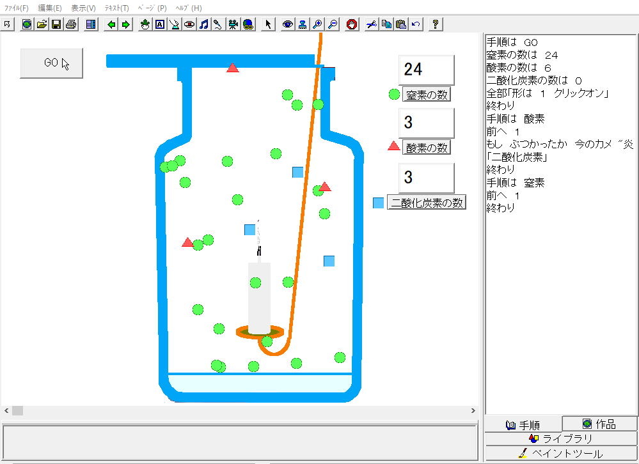The height and width of the screenshot is (464, 639).
Task: Click the open project folder icon
Action: coord(42,24)
